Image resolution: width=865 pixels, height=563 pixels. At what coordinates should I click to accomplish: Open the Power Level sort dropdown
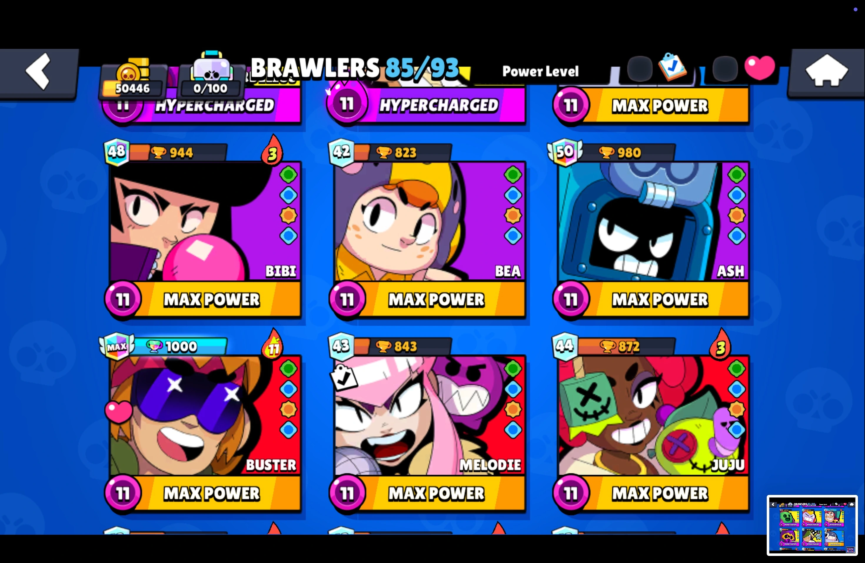[x=540, y=71]
